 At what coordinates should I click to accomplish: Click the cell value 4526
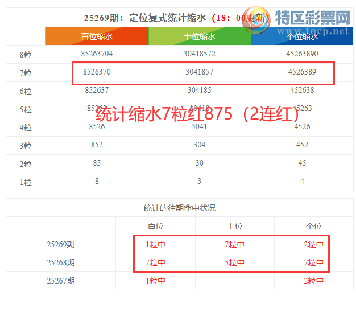point(302,126)
